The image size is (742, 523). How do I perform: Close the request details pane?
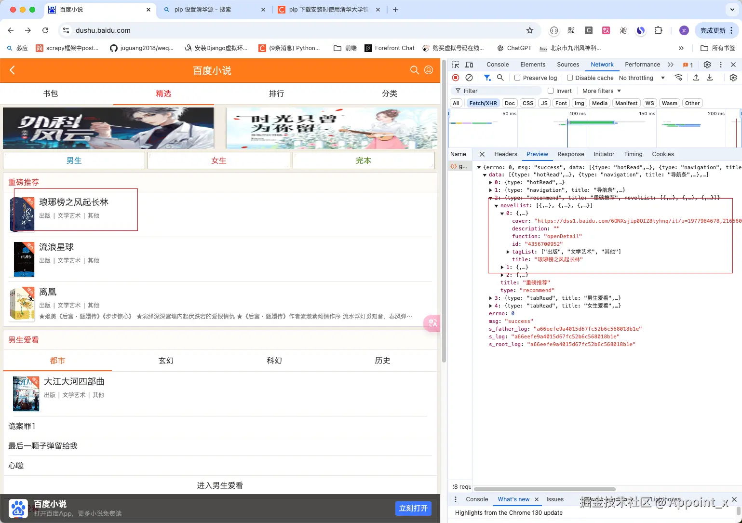(x=482, y=154)
